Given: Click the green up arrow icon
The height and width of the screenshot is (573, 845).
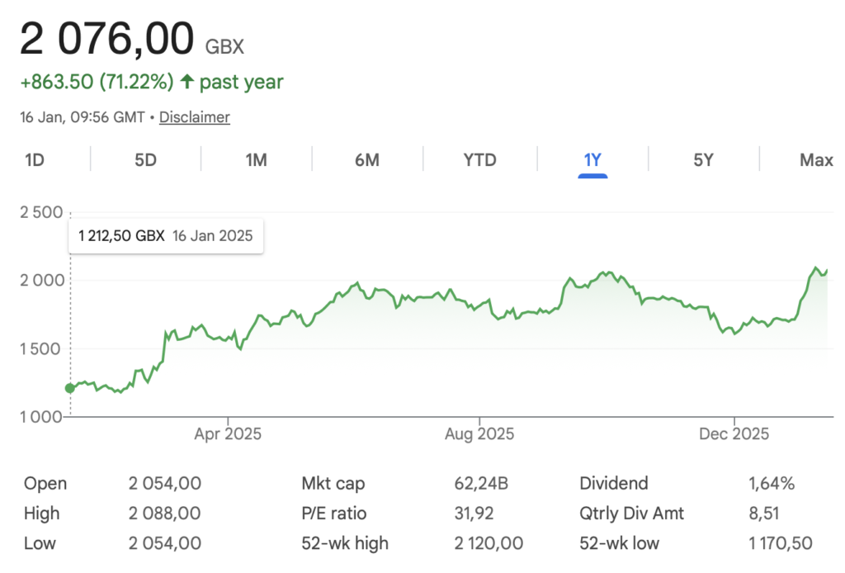Looking at the screenshot, I should pos(187,82).
